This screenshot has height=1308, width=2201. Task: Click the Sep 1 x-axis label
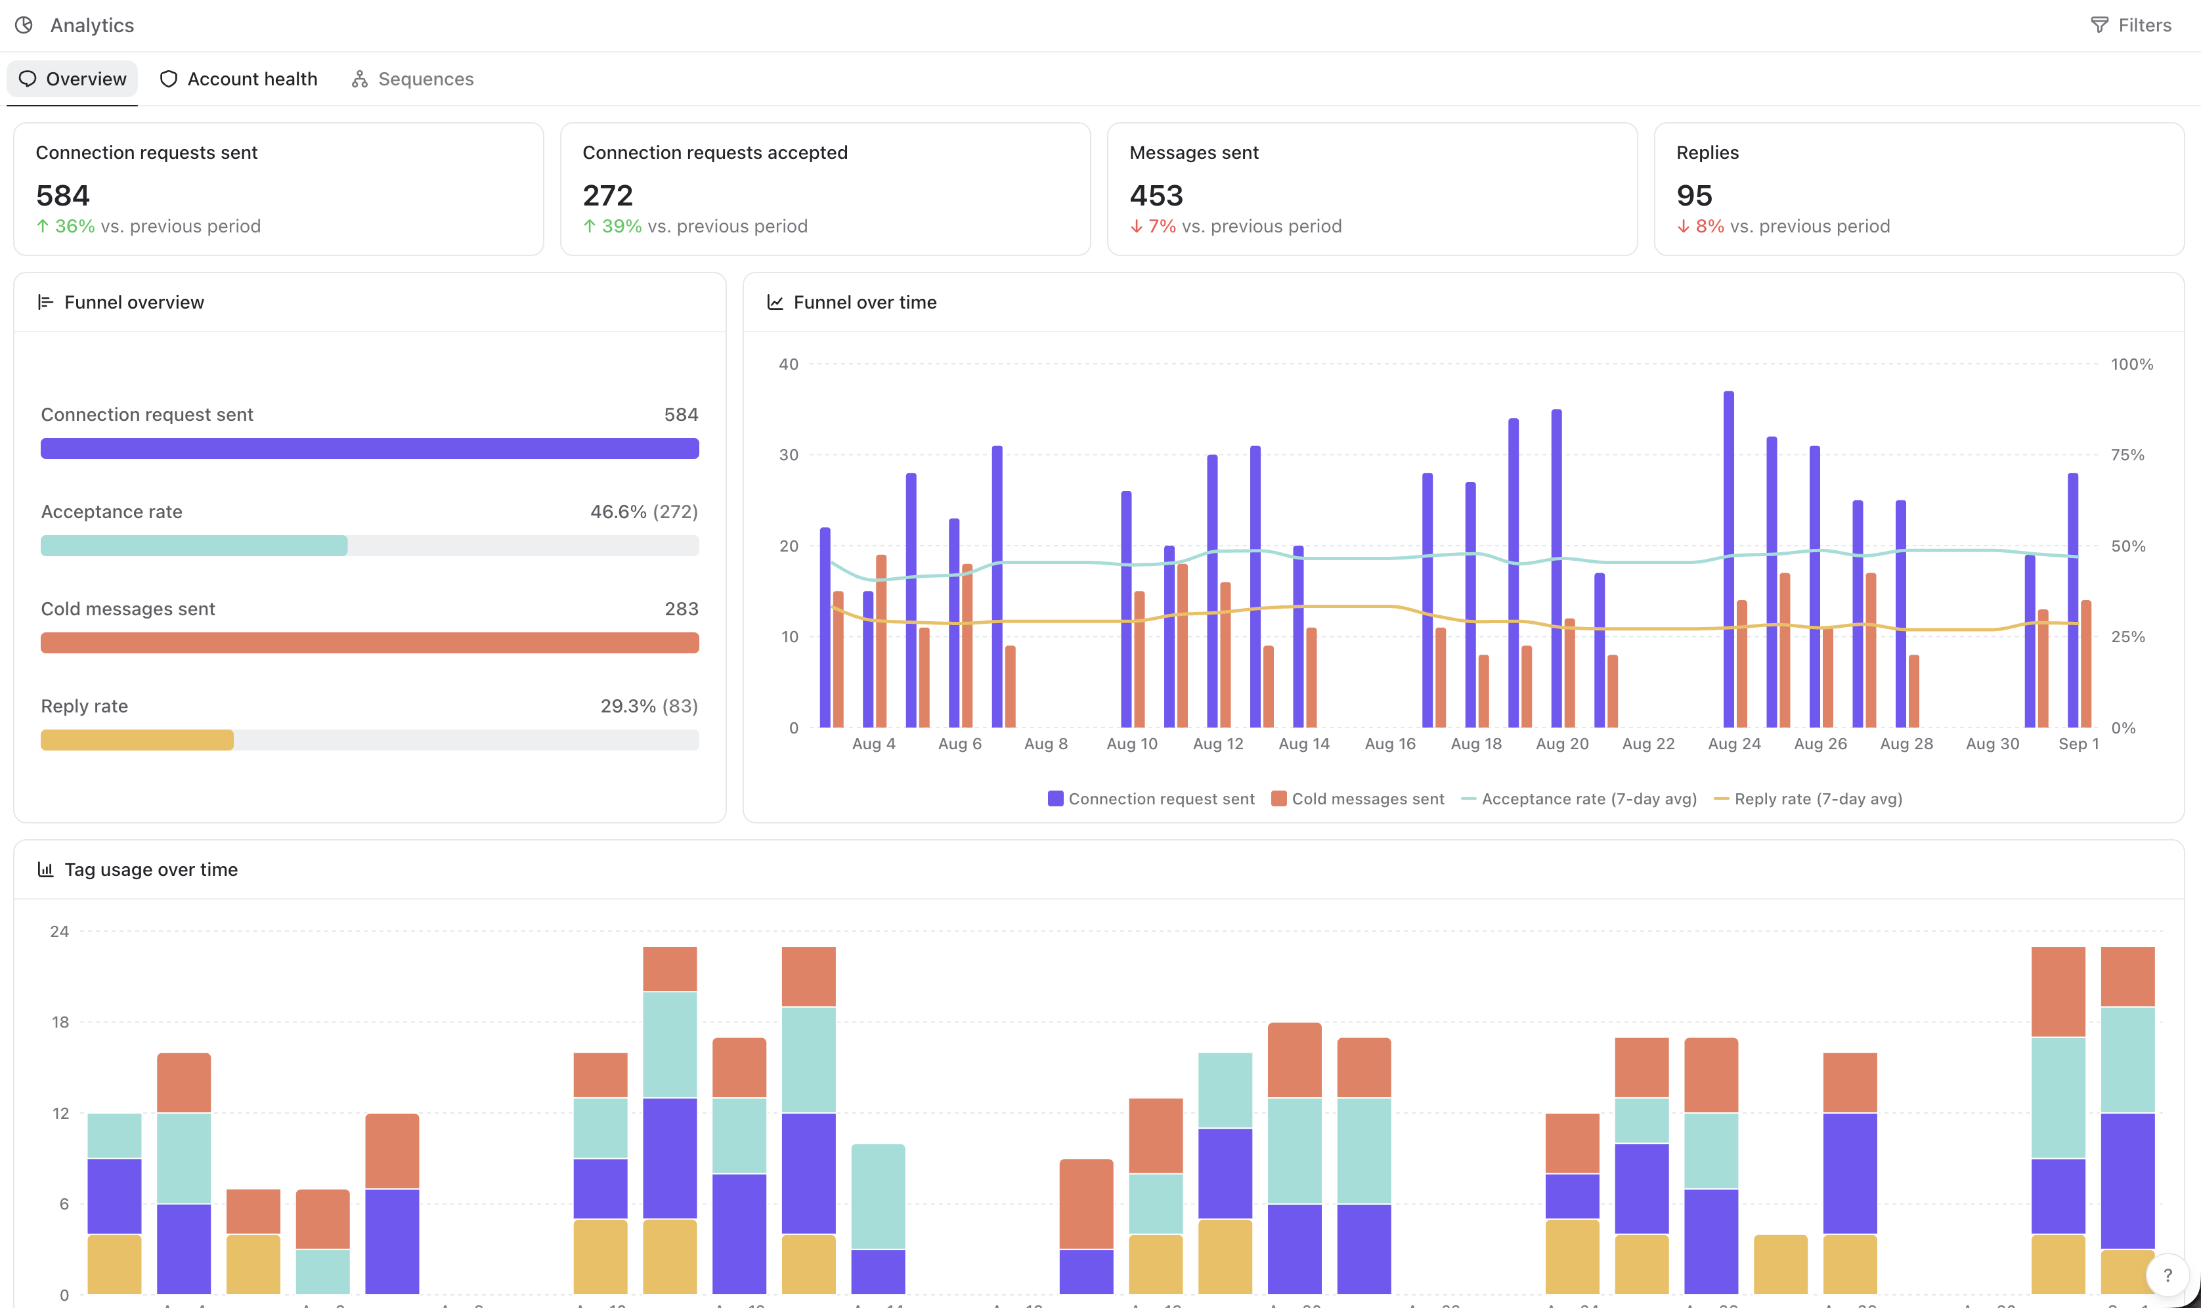2078,744
